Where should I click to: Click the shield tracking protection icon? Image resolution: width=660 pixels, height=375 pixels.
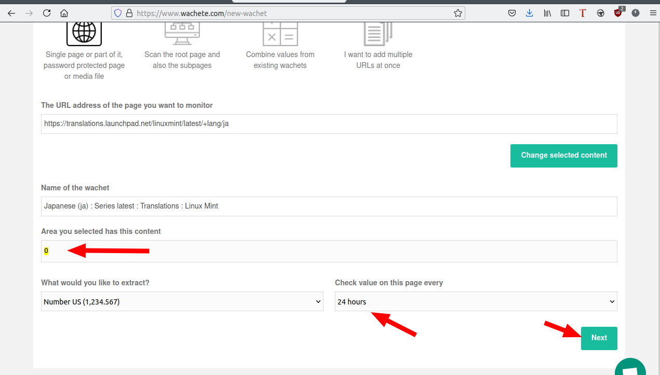pyautogui.click(x=118, y=13)
